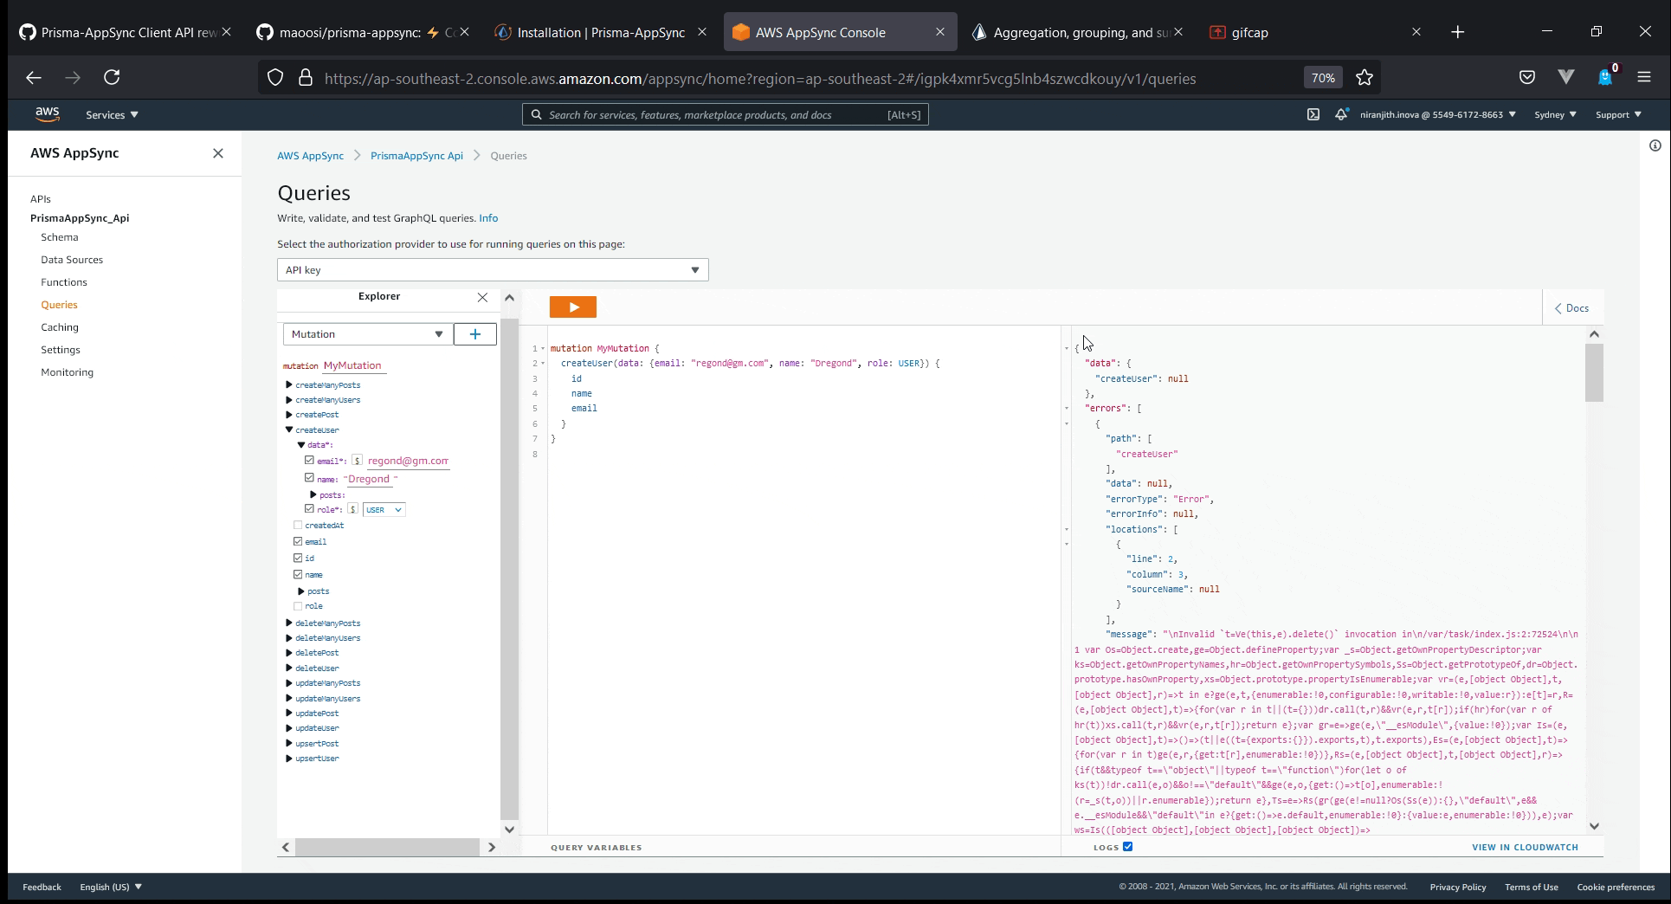Viewport: 1671px width, 904px height.
Task: Open the Feedback footer link
Action: tap(42, 887)
